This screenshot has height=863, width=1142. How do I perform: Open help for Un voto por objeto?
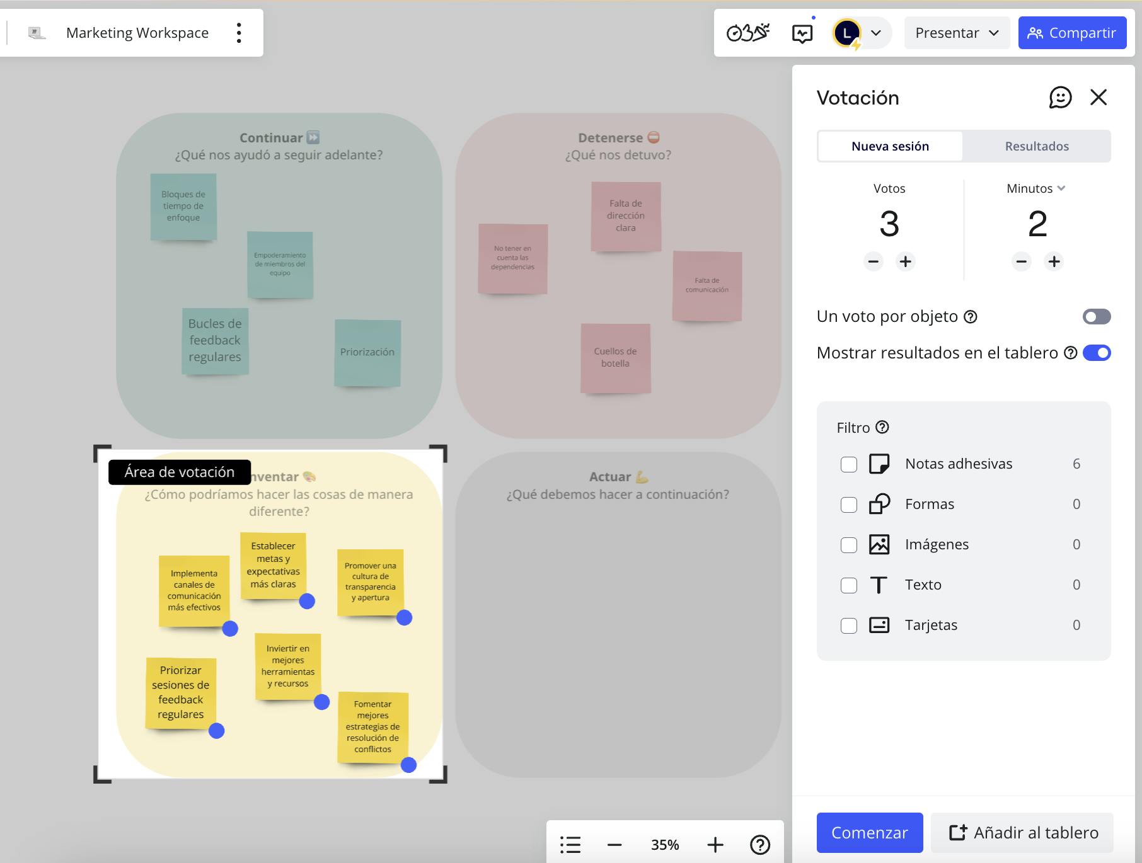971,317
